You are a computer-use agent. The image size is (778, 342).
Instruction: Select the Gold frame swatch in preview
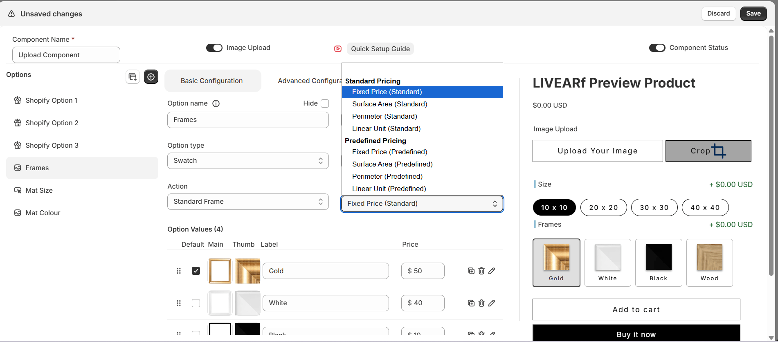coord(556,263)
